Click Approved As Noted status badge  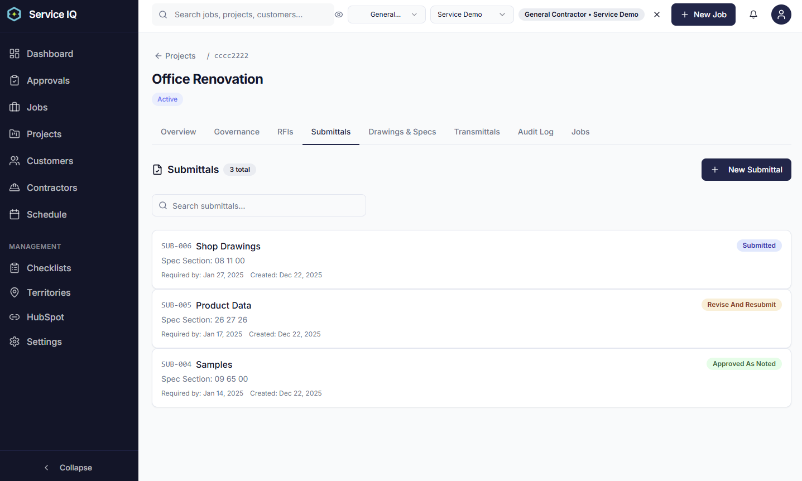[744, 364]
